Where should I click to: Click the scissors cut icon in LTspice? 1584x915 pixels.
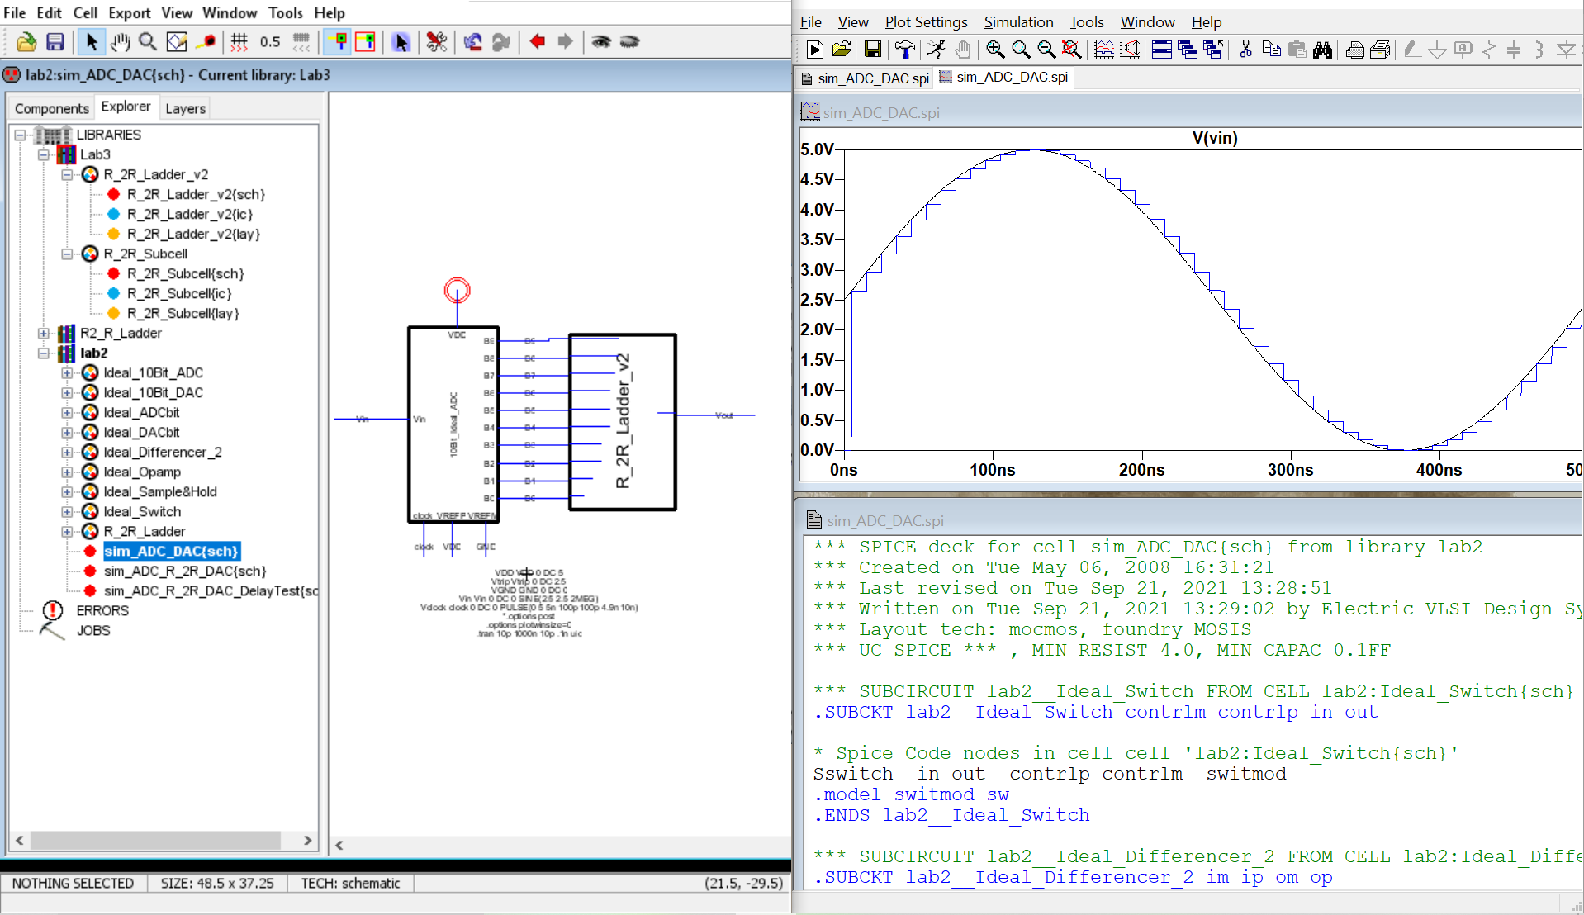1245,50
